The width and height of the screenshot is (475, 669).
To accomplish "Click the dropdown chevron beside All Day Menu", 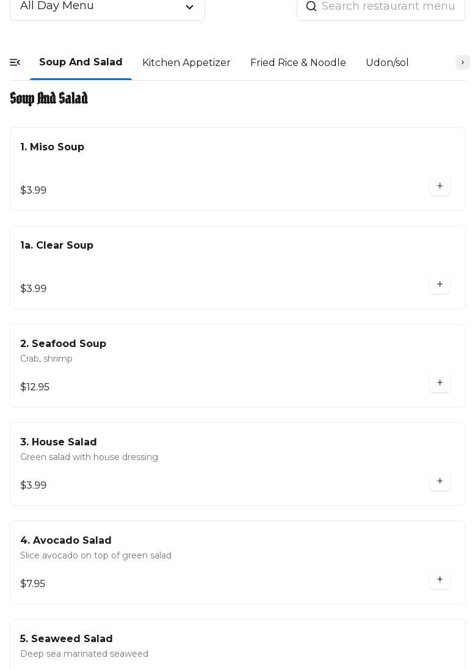I will pos(189,7).
